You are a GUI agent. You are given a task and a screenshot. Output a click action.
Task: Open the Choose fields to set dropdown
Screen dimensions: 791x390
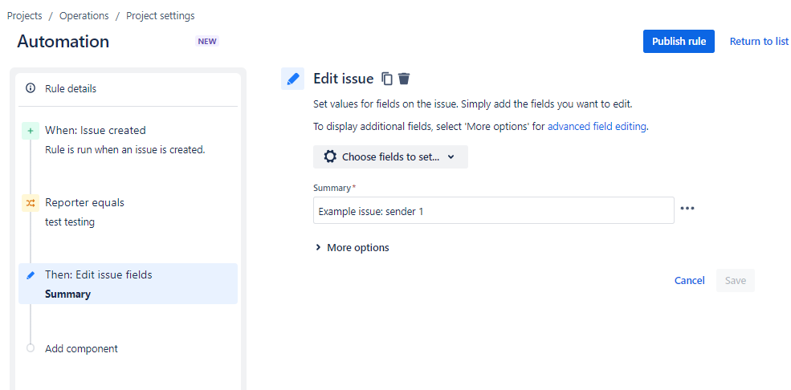(x=390, y=156)
